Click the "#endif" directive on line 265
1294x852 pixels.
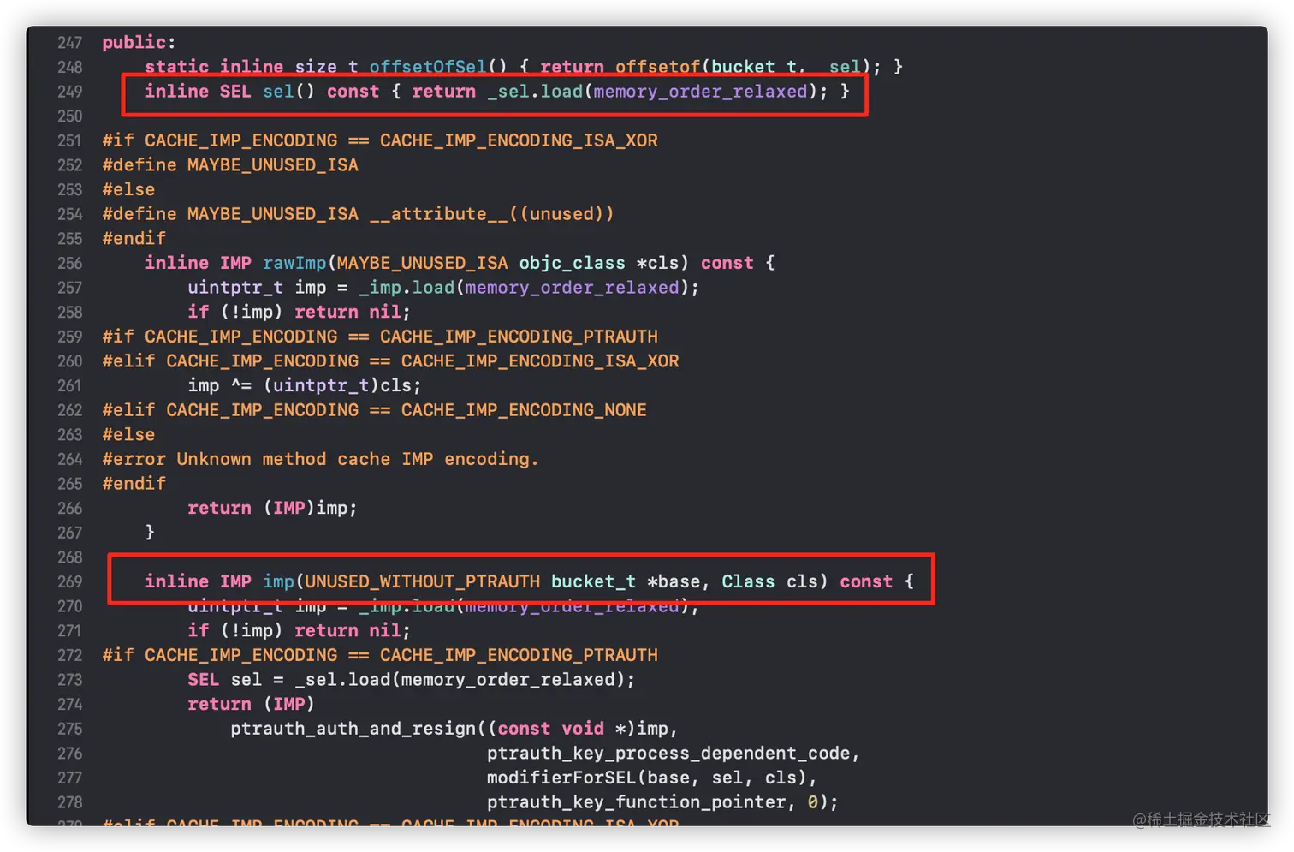point(134,484)
